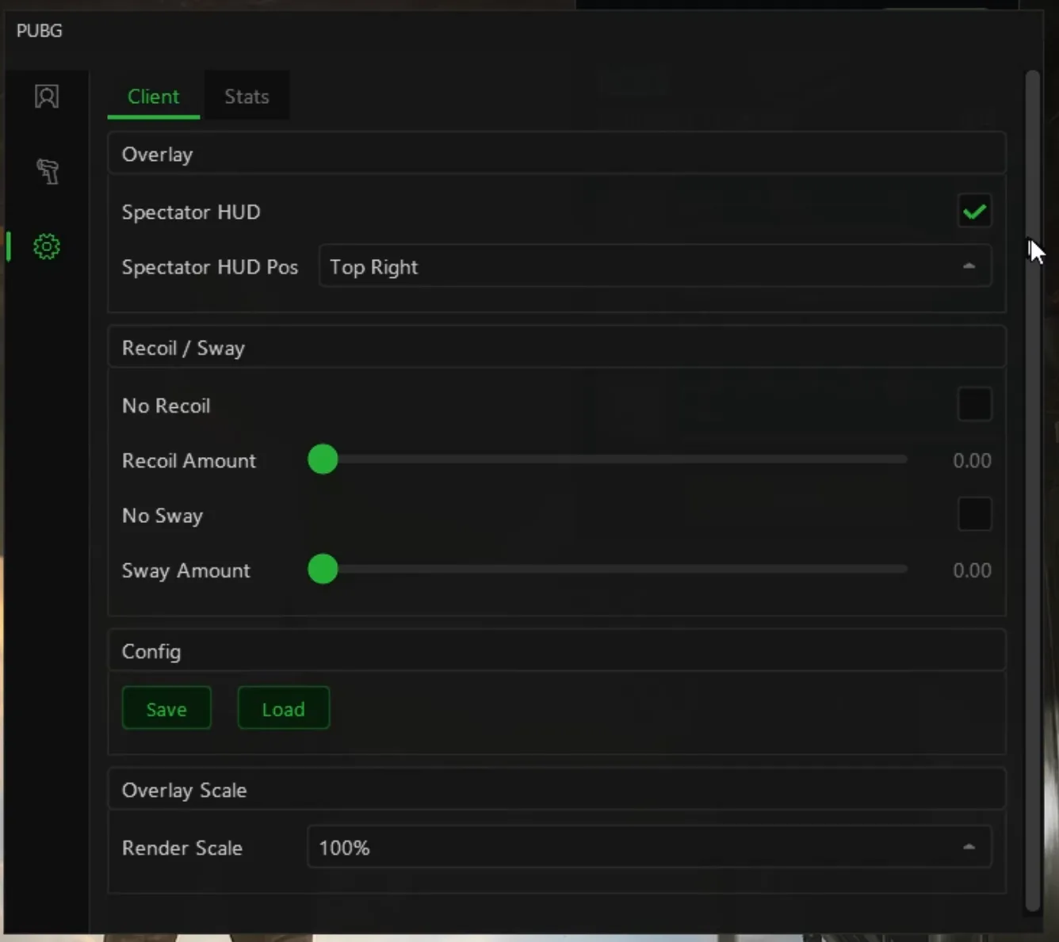
Task: Click the Overlay Scale section header
Action: (556, 789)
